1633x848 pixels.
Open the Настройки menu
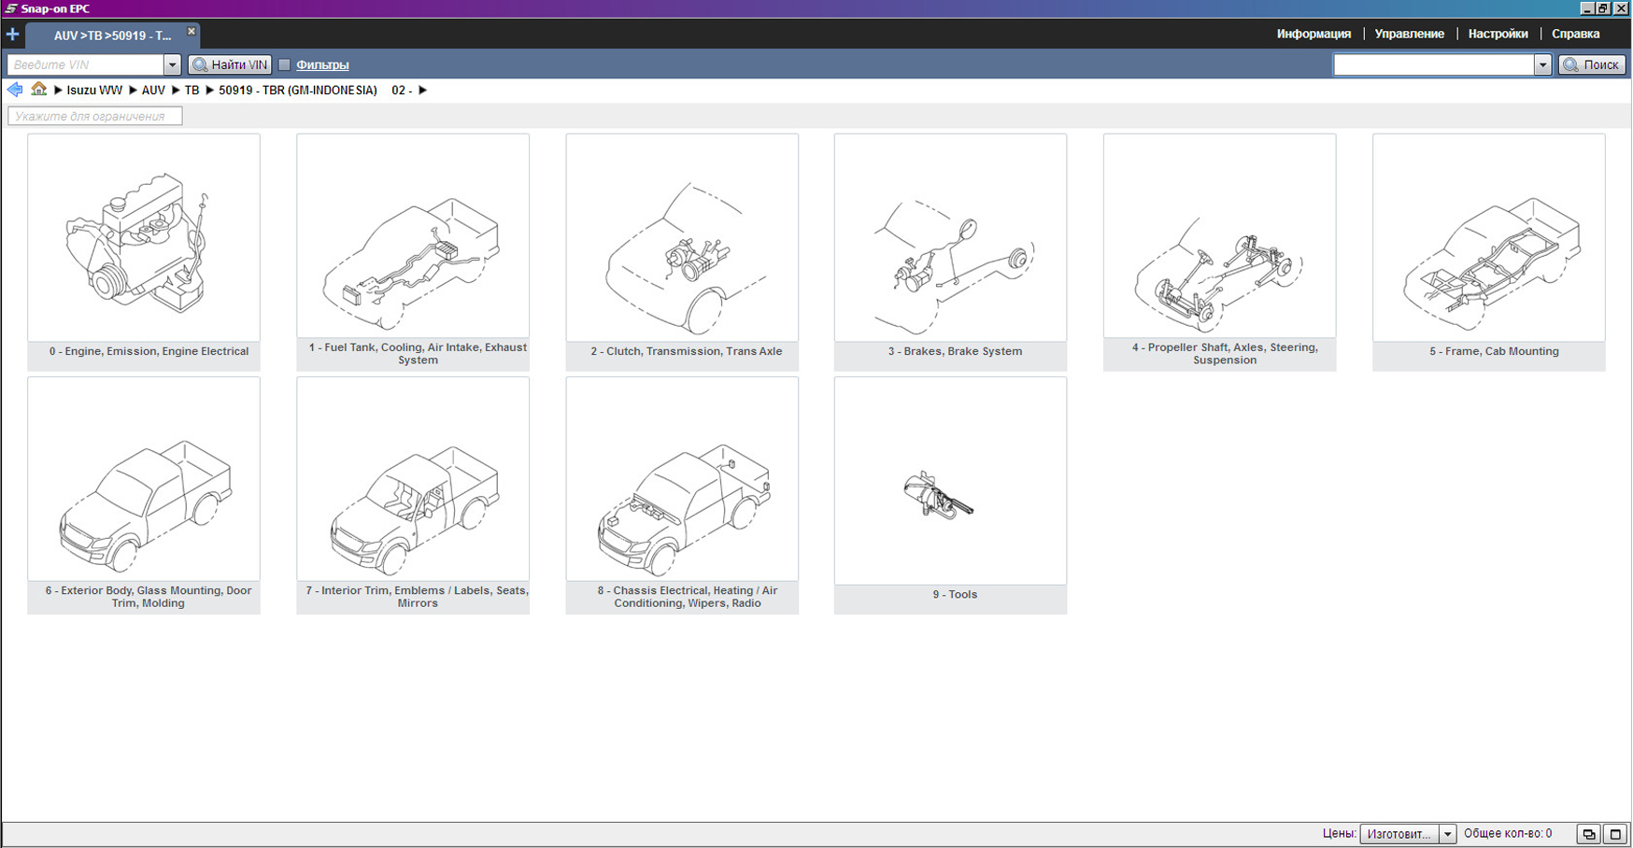pyautogui.click(x=1498, y=34)
